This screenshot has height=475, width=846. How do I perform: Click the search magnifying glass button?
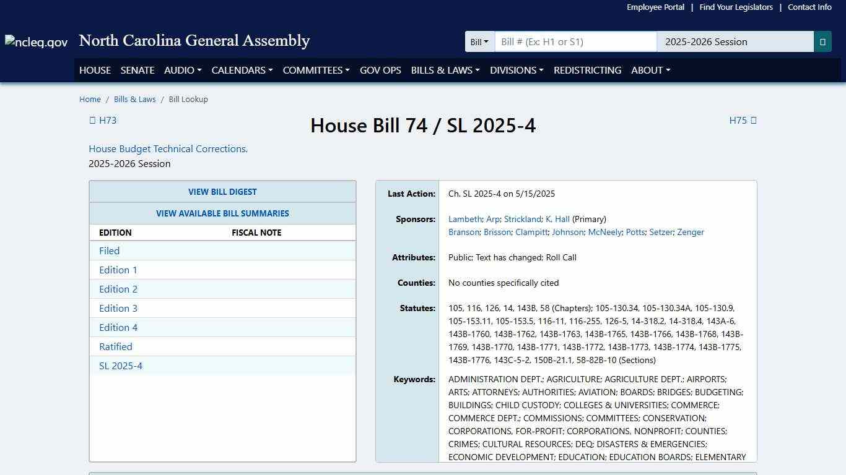pos(822,41)
